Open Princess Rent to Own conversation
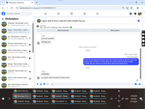The image size is (145, 109). (x=16, y=44)
